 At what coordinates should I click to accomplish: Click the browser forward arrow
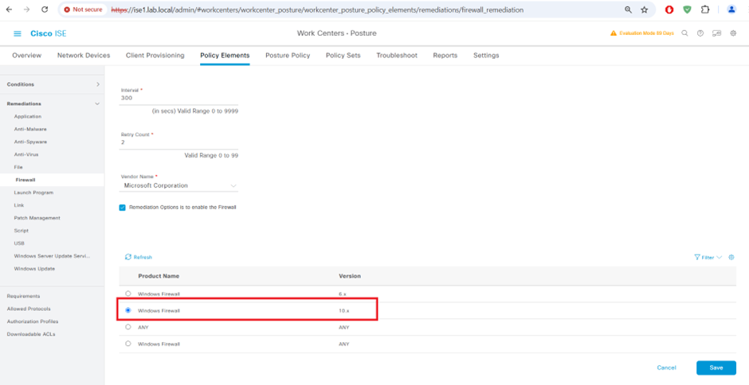point(26,10)
